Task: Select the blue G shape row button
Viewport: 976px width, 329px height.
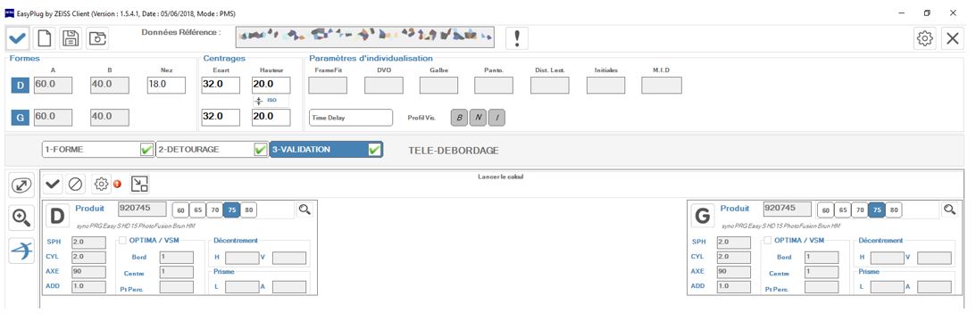Action: pyautogui.click(x=20, y=117)
